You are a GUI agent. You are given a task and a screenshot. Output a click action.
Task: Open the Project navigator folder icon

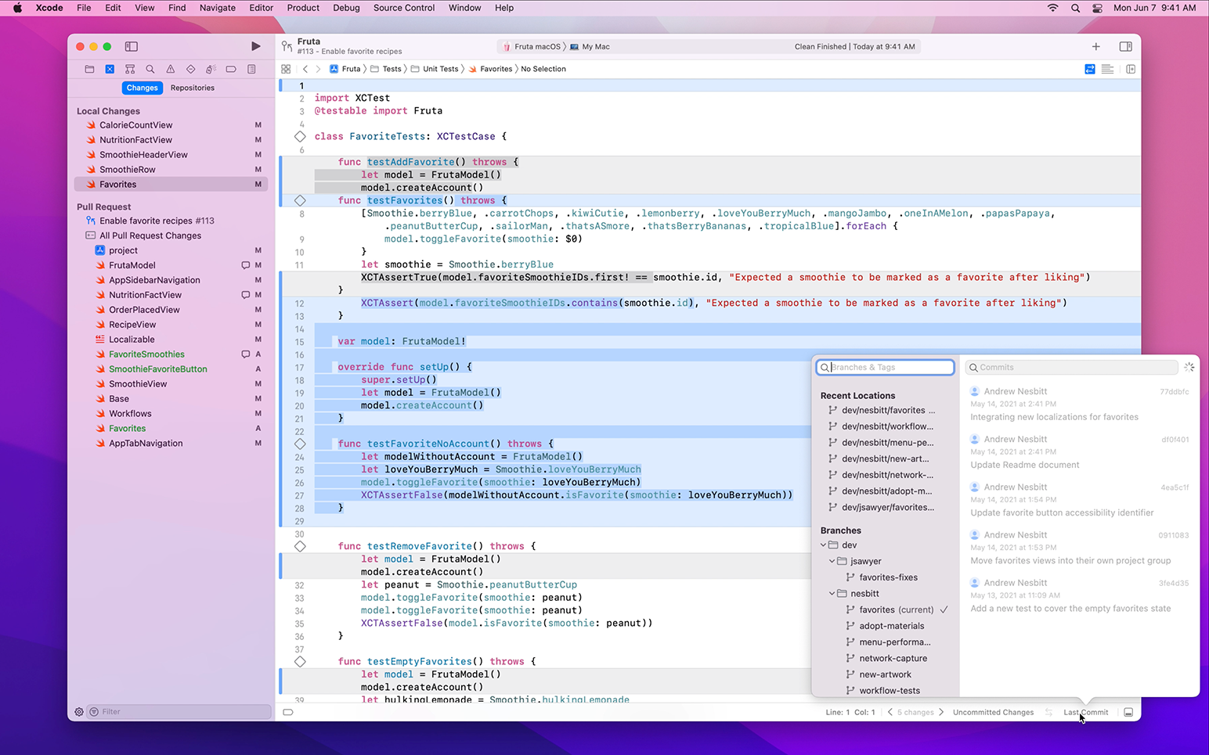coord(90,69)
